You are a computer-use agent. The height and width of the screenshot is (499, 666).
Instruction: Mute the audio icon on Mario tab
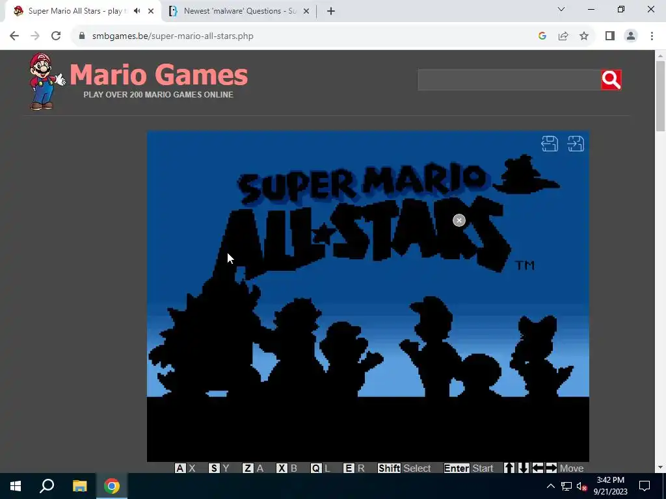(137, 11)
